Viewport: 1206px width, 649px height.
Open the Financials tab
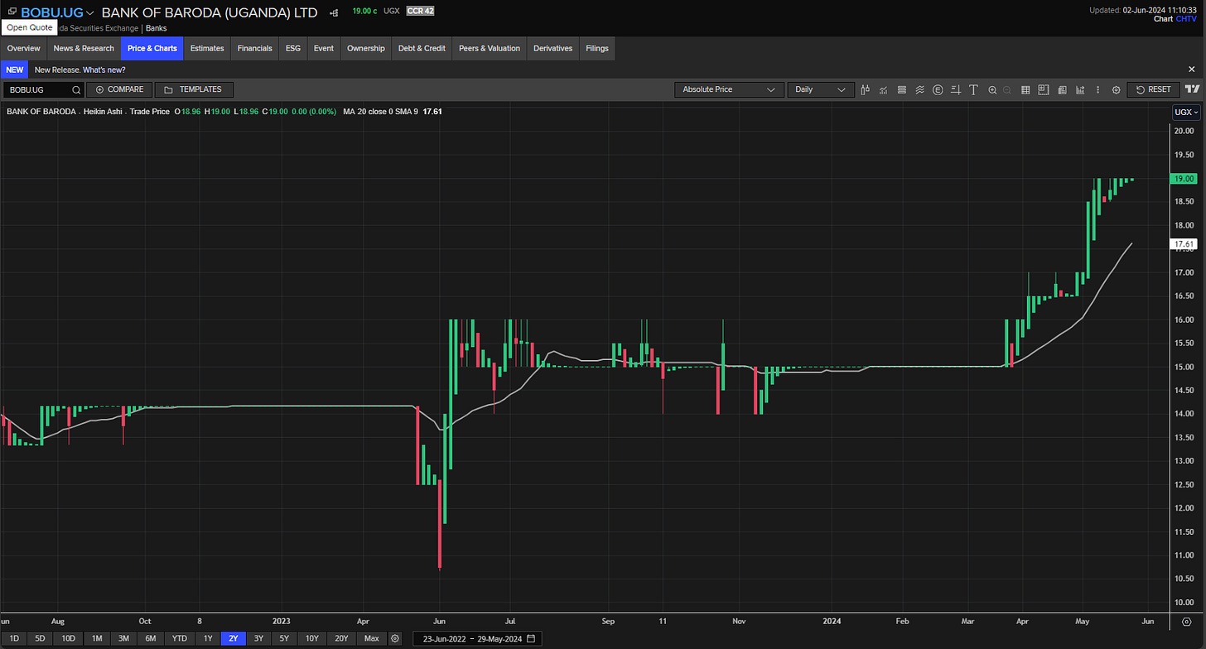255,48
